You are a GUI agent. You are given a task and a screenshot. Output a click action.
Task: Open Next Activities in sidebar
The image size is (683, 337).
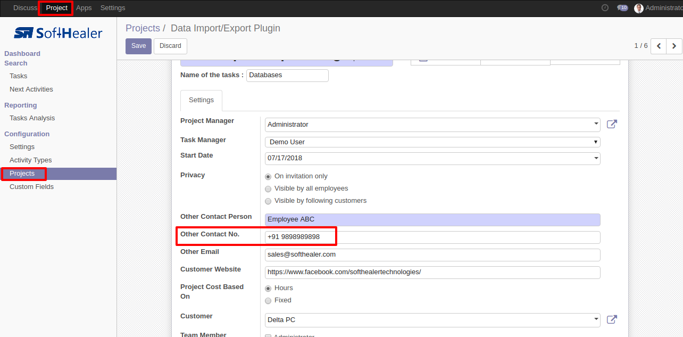[31, 89]
